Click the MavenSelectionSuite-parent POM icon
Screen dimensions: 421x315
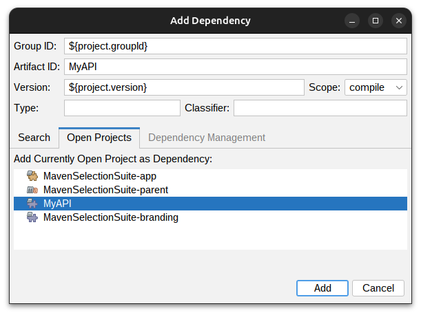(x=32, y=189)
